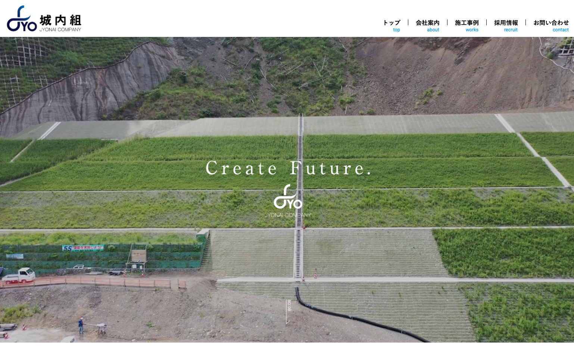
Task: Click the blue 'recruit' sublabel
Action: click(x=511, y=30)
